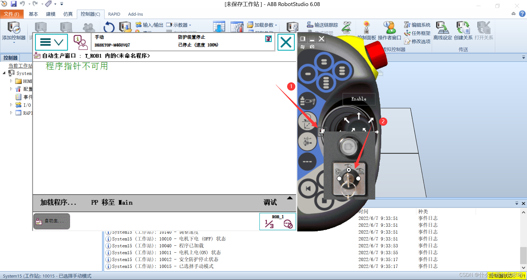527x280 pixels.
Task: Open the FlexPendant operator info icon
Action: click(80, 42)
